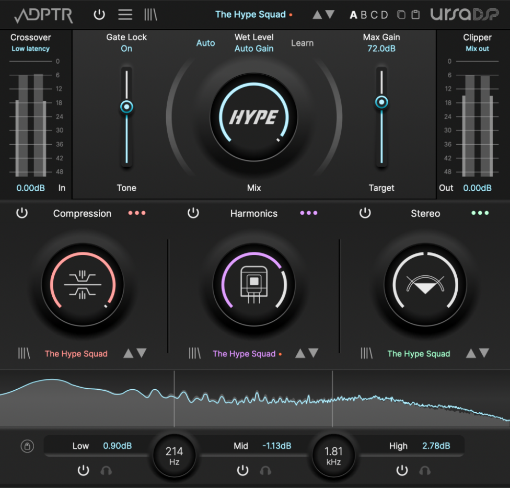This screenshot has height=488, width=510.
Task: Select the Compression module knob
Action: 84,285
